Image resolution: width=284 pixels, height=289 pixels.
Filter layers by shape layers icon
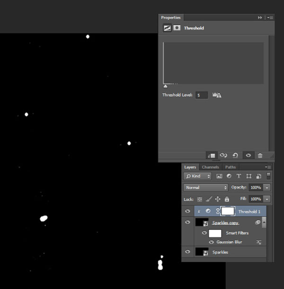tap(248, 176)
